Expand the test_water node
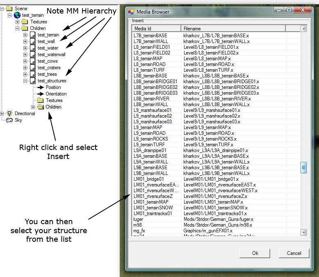This screenshot has height=277, width=319. tap(25, 48)
